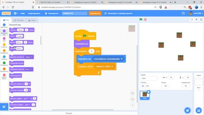Viewport: 204px width, 115px height.
Task: Open the Control blocks category
Action: (4, 51)
